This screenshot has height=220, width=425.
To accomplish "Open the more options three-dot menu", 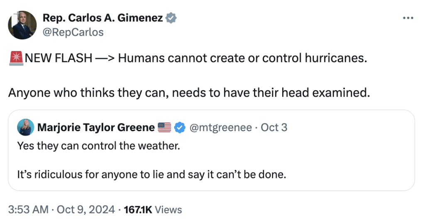I will (408, 18).
